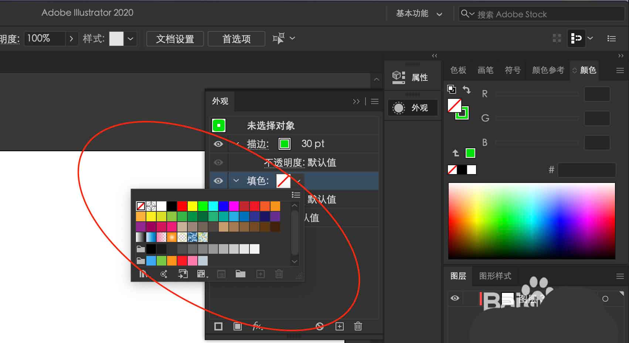
Task: Click the registration swatch icon
Action: (x=151, y=206)
